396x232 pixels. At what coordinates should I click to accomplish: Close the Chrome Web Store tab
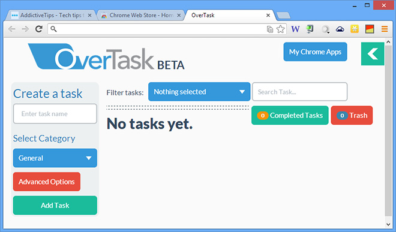click(179, 16)
